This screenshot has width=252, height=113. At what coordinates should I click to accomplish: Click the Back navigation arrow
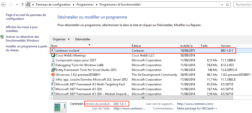point(3,5)
